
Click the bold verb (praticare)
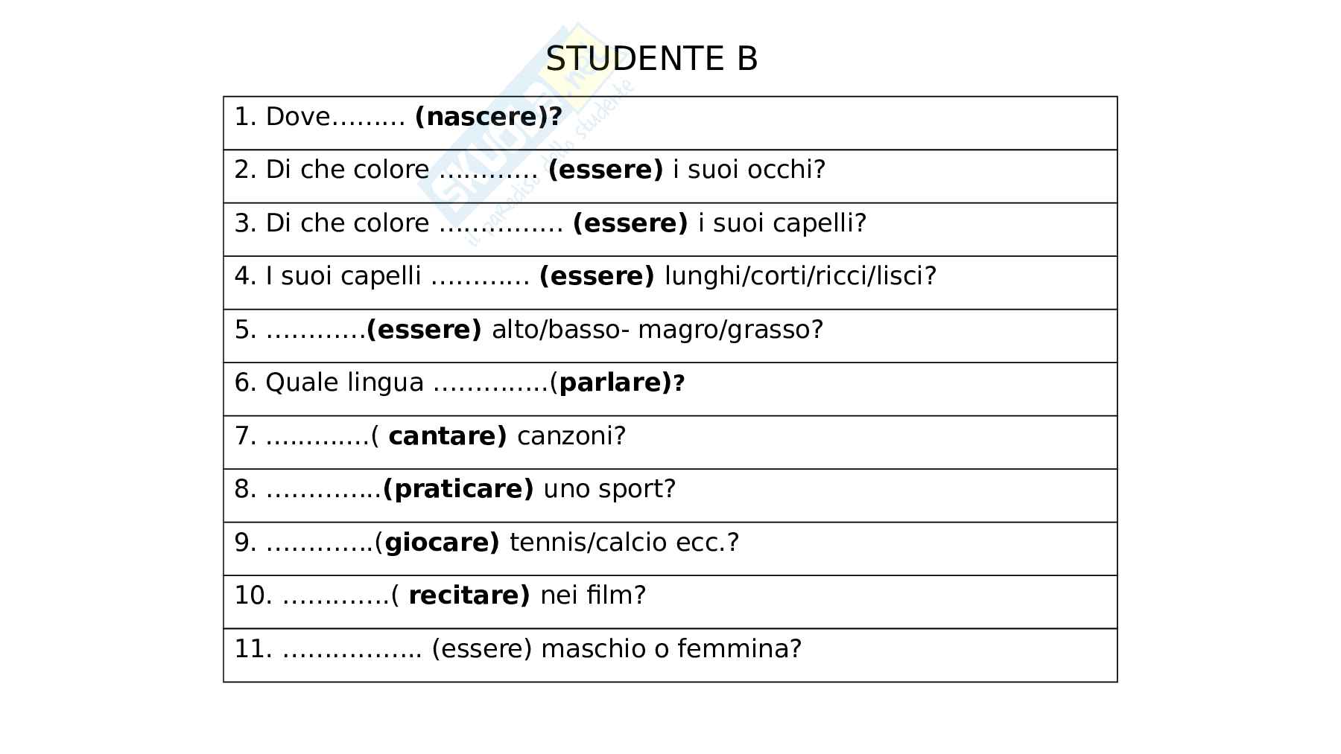(458, 489)
